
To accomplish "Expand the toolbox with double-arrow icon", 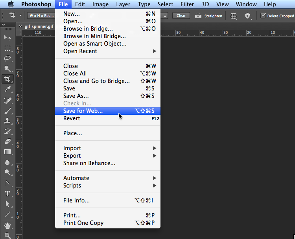I will point(3,24).
